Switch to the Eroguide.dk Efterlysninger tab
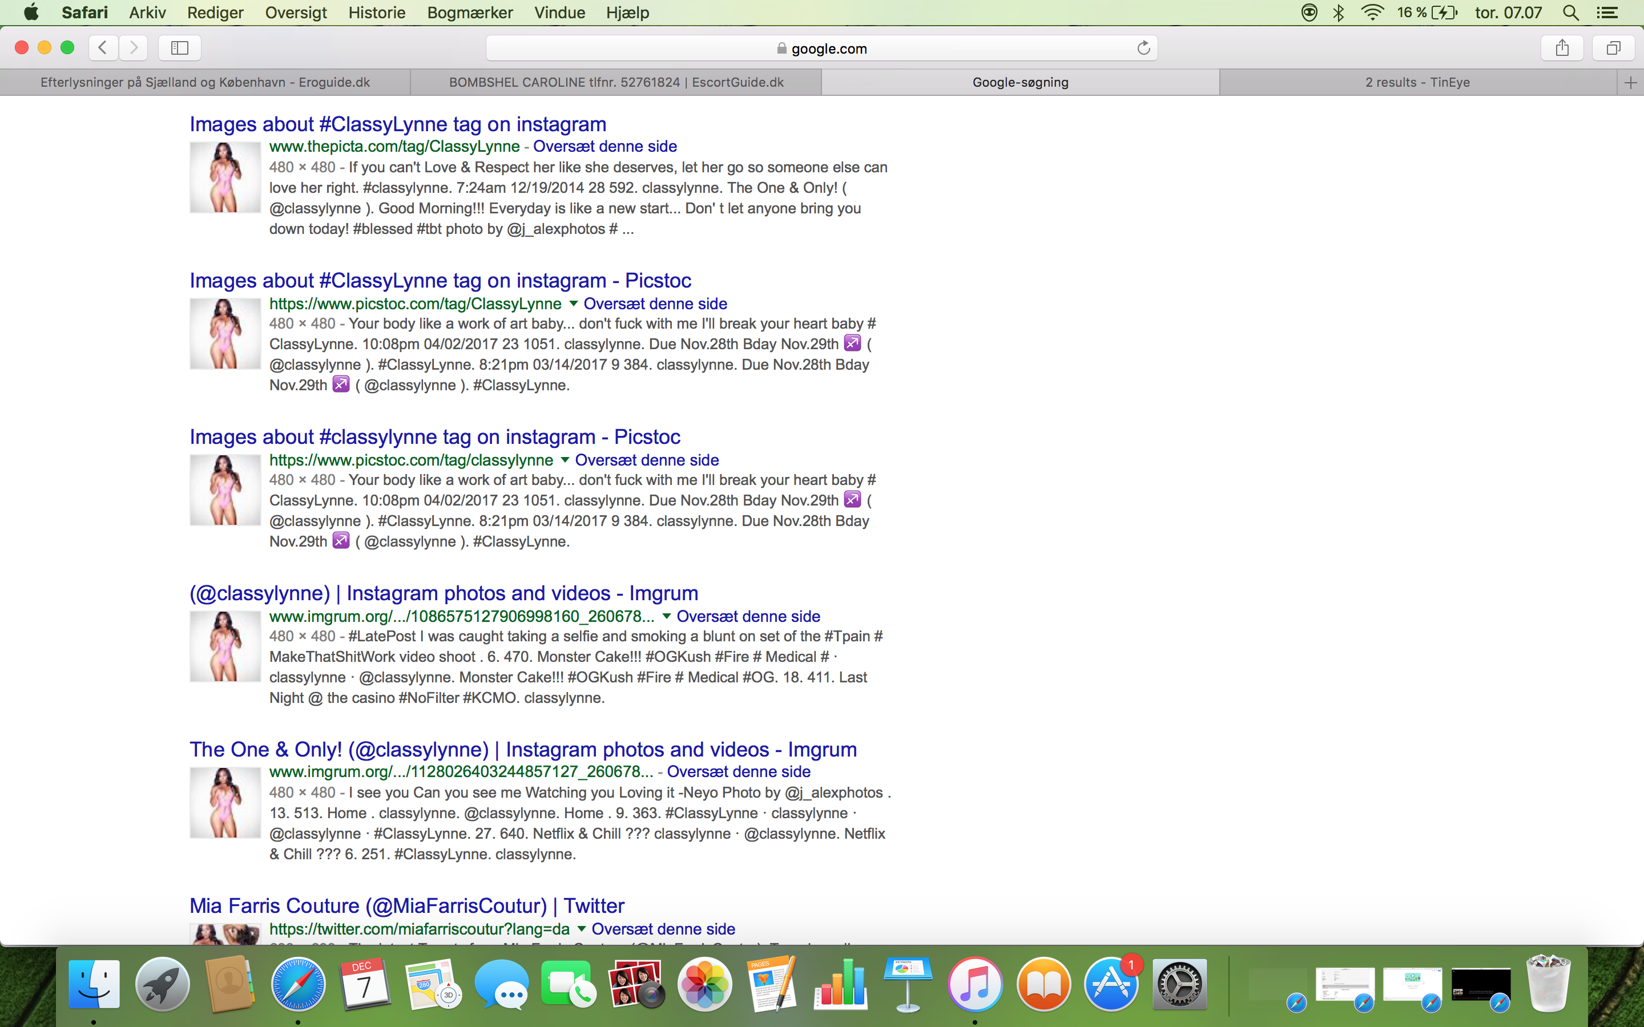The width and height of the screenshot is (1644, 1027). [205, 82]
